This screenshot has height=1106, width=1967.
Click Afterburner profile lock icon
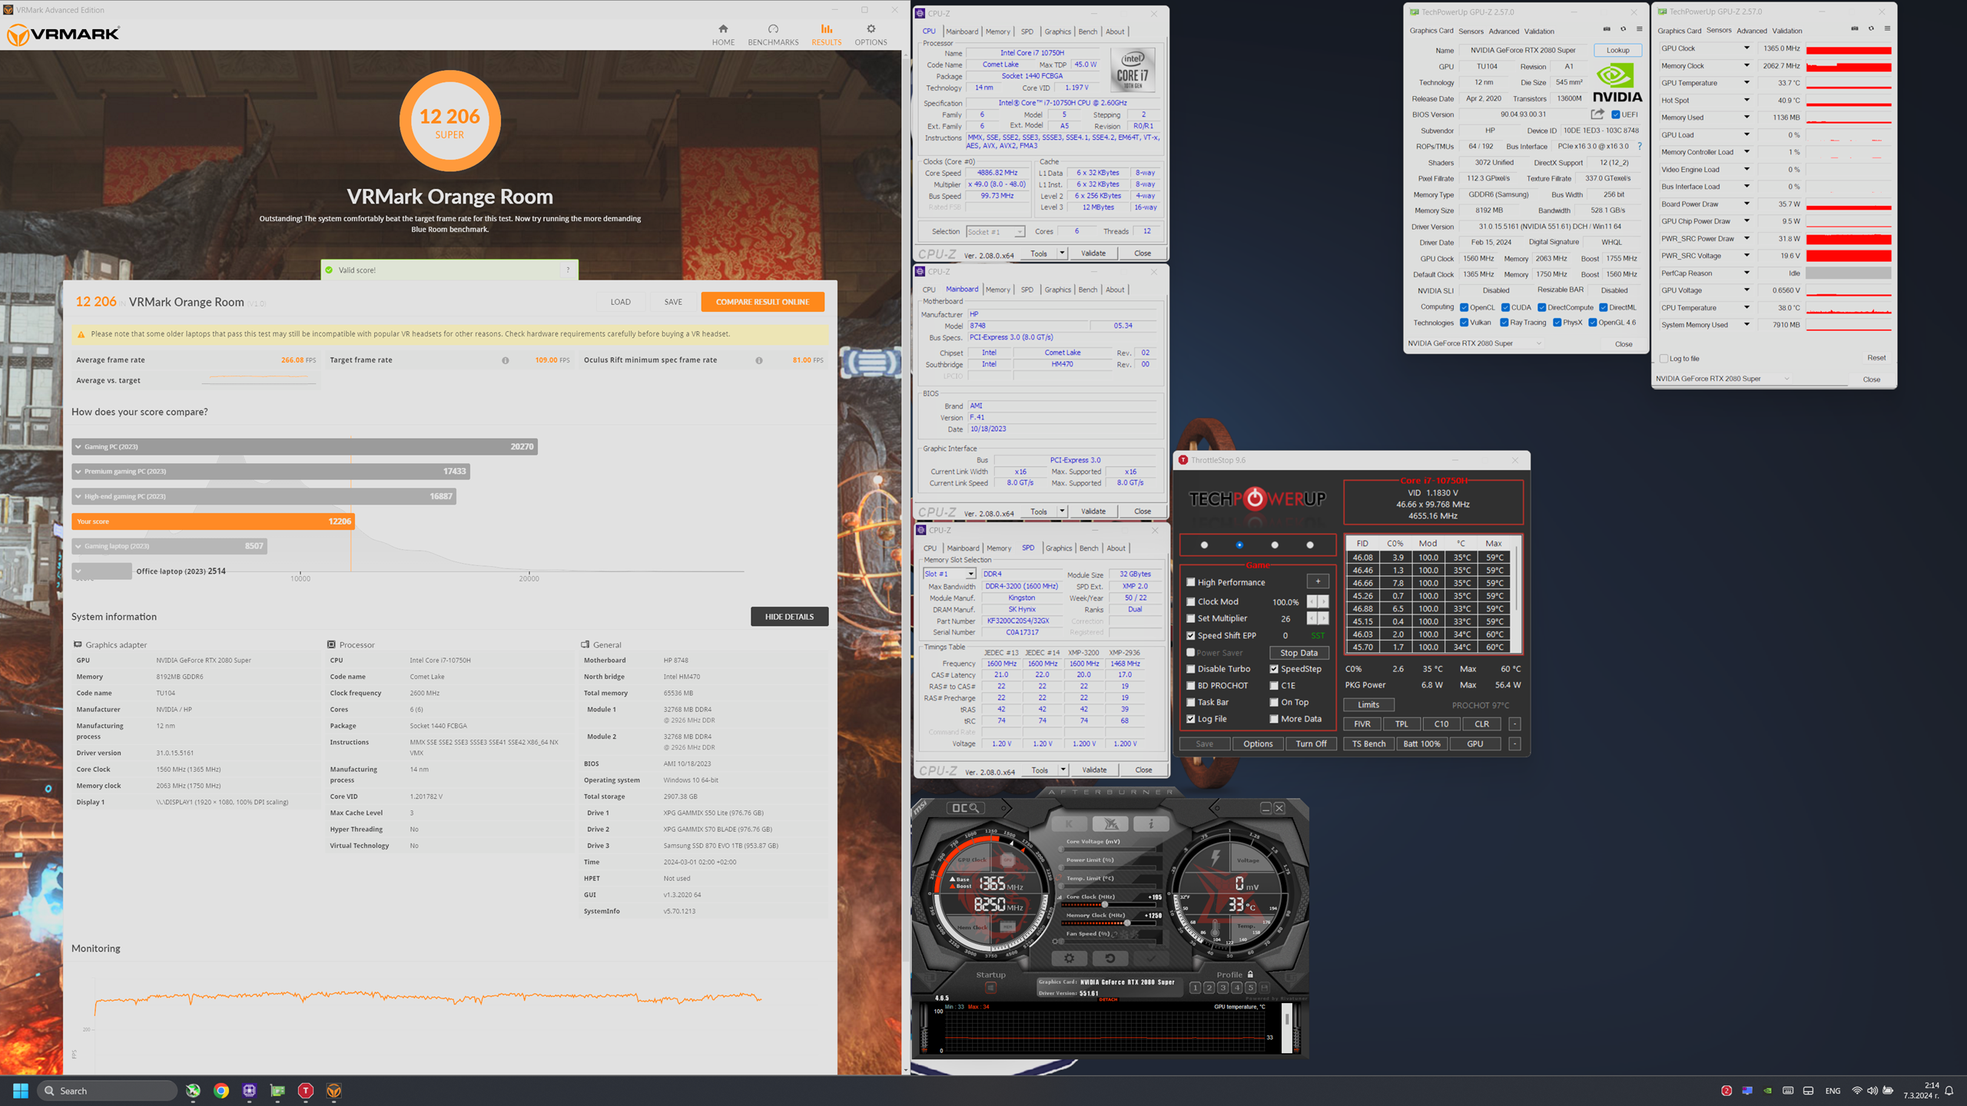coord(1251,975)
